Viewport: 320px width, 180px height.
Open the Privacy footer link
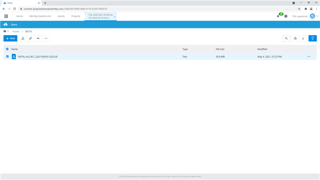point(167,176)
